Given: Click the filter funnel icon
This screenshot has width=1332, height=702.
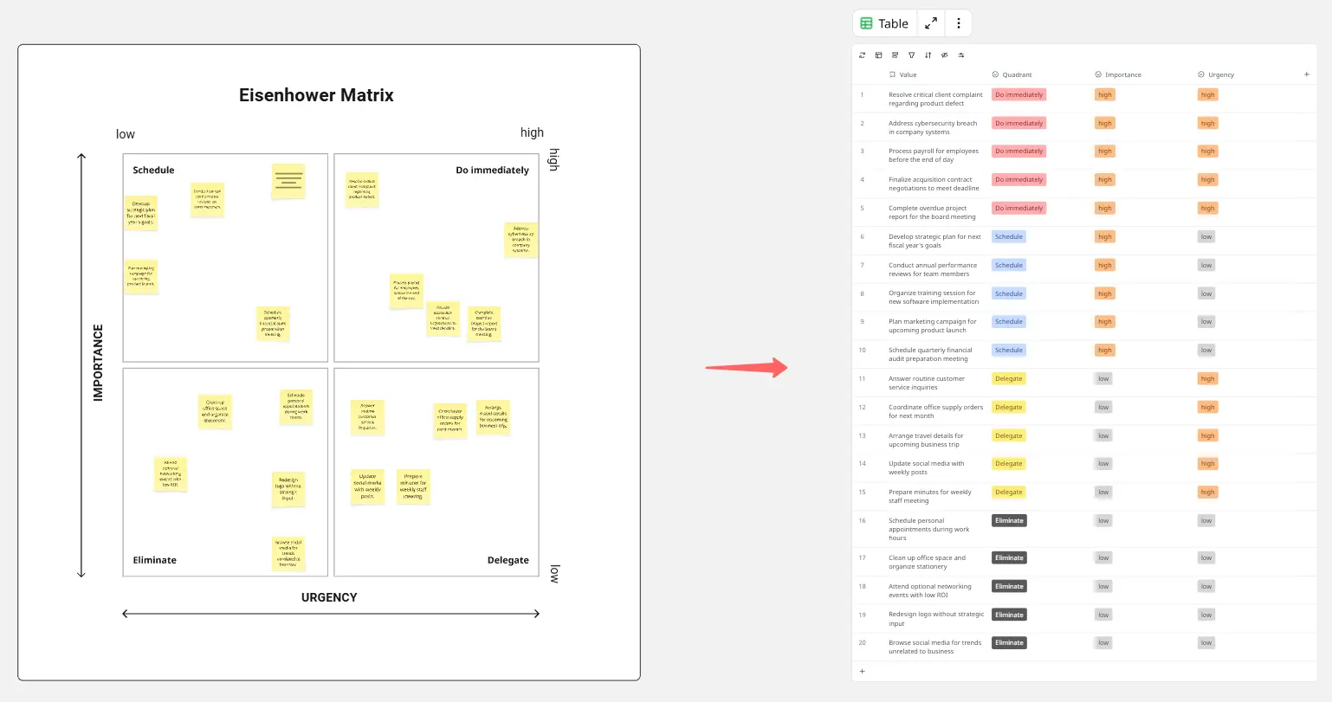Looking at the screenshot, I should pyautogui.click(x=911, y=55).
